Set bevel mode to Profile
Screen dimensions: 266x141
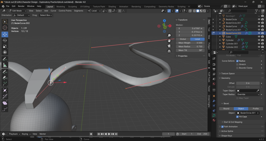[256, 109]
